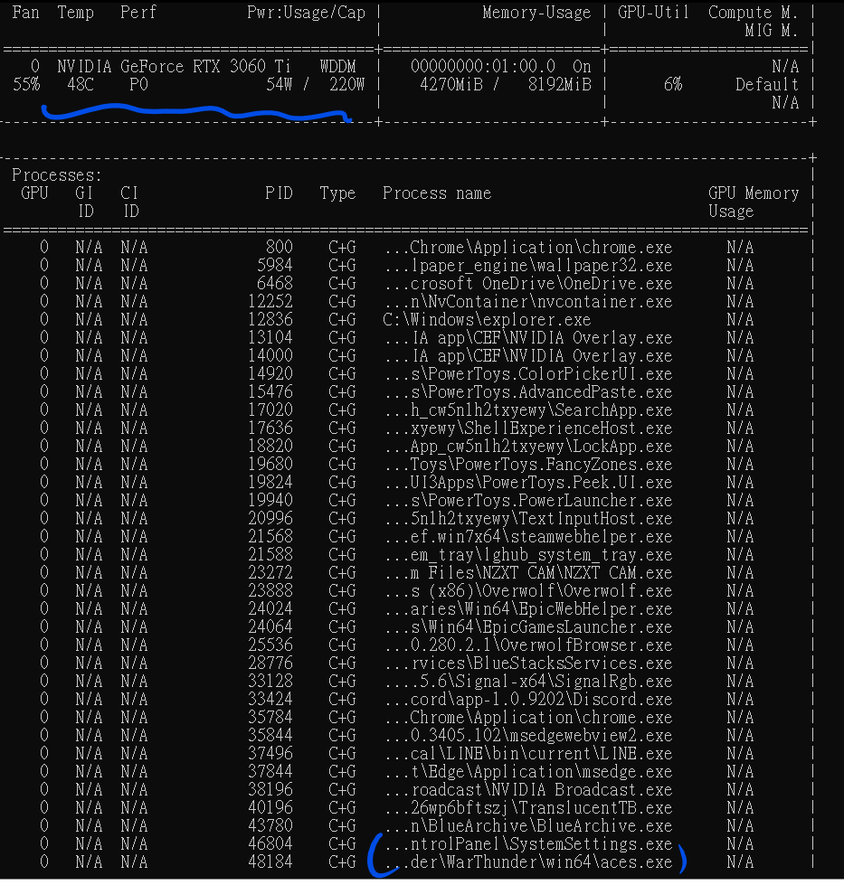The image size is (844, 885).
Task: Select the Pwr:Usage/Cap column header
Action: pyautogui.click(x=306, y=13)
